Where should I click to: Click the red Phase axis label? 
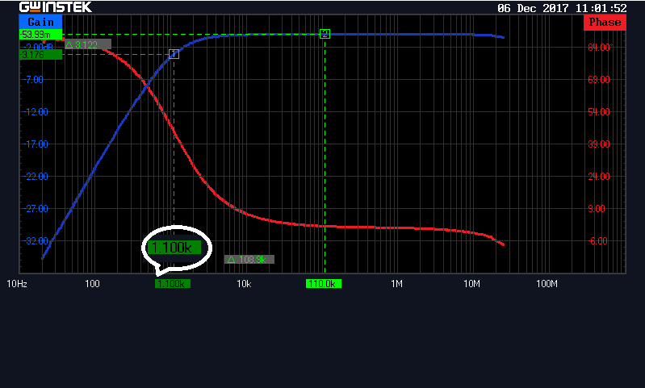click(x=605, y=22)
